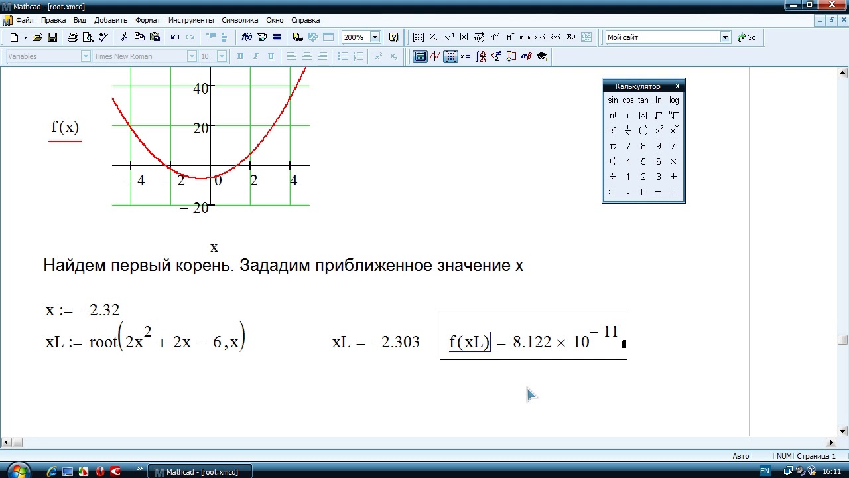The height and width of the screenshot is (478, 849).
Task: Create a new worksheet with New icon
Action: pos(14,37)
